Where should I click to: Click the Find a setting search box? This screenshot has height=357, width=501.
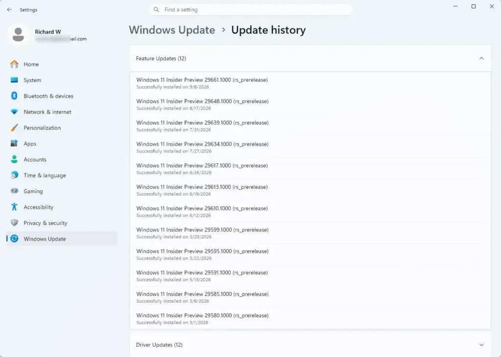click(251, 10)
